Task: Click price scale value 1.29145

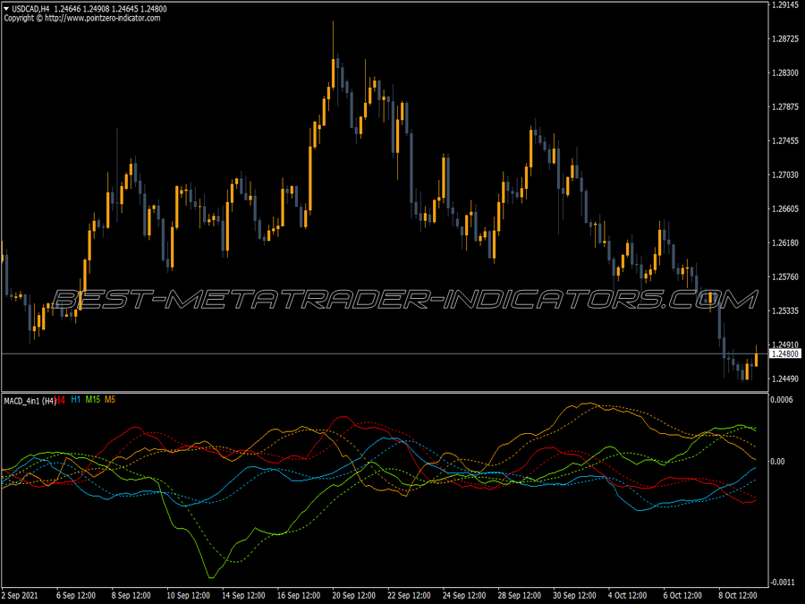Action: click(x=785, y=4)
